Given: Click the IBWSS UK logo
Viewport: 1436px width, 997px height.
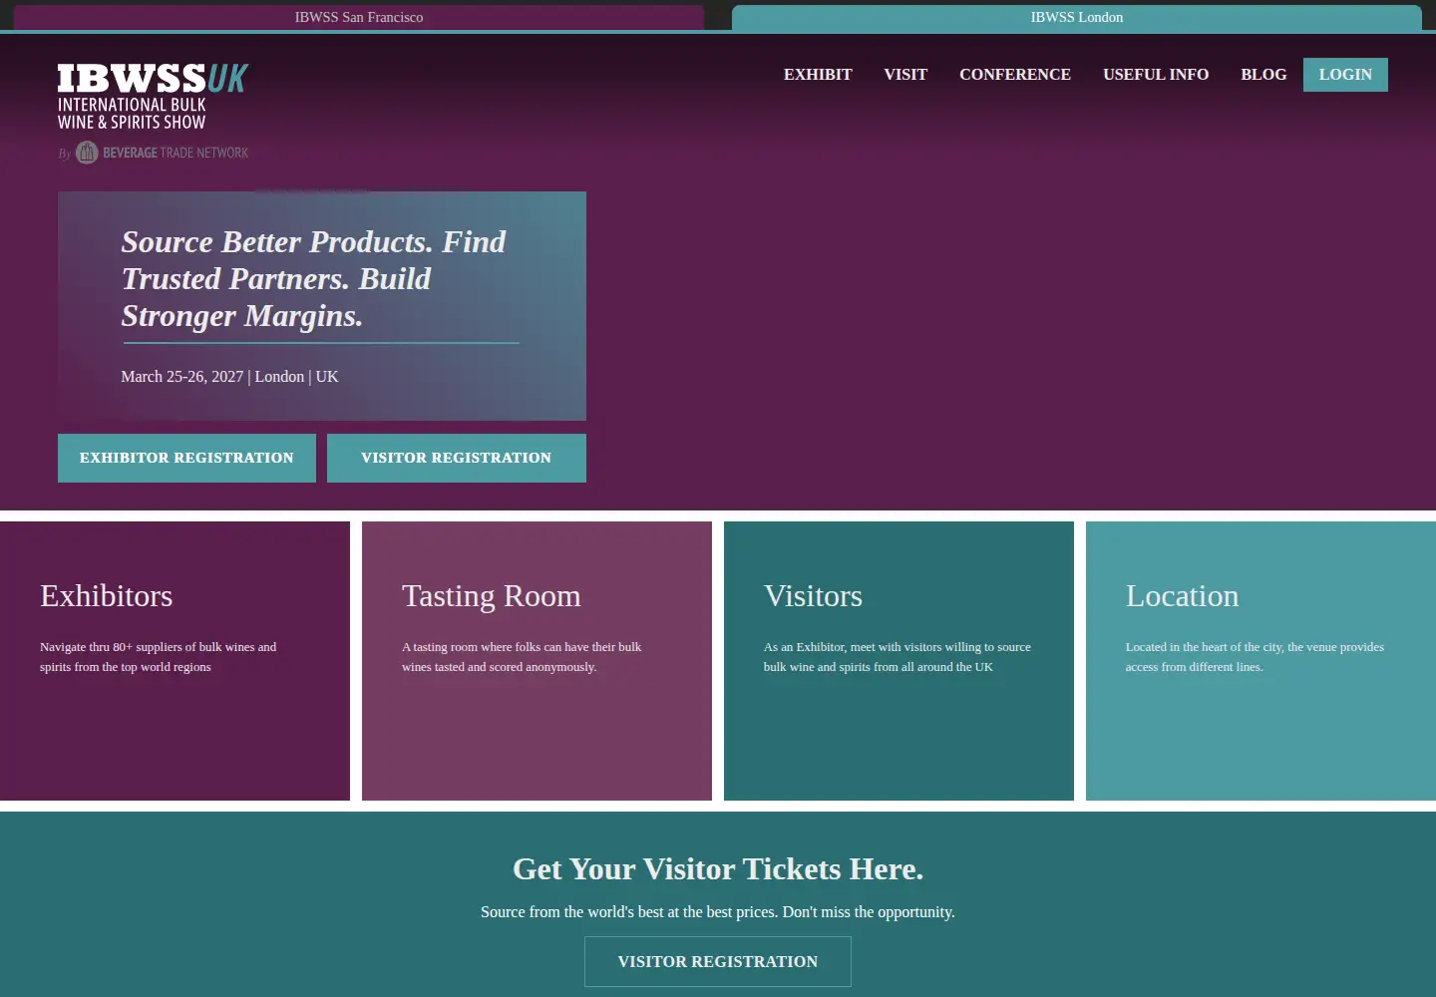Looking at the screenshot, I should point(153,97).
